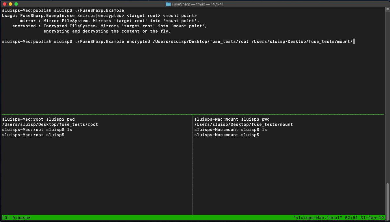Viewport: 390px width, 222px height.
Task: Click the 'mirror : Mirror FileSystem' description line
Action: coord(110,21)
